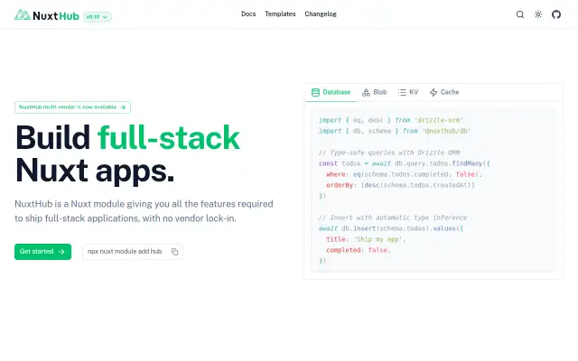Select the Database tab
Image resolution: width=578 pixels, height=361 pixels.
(331, 92)
